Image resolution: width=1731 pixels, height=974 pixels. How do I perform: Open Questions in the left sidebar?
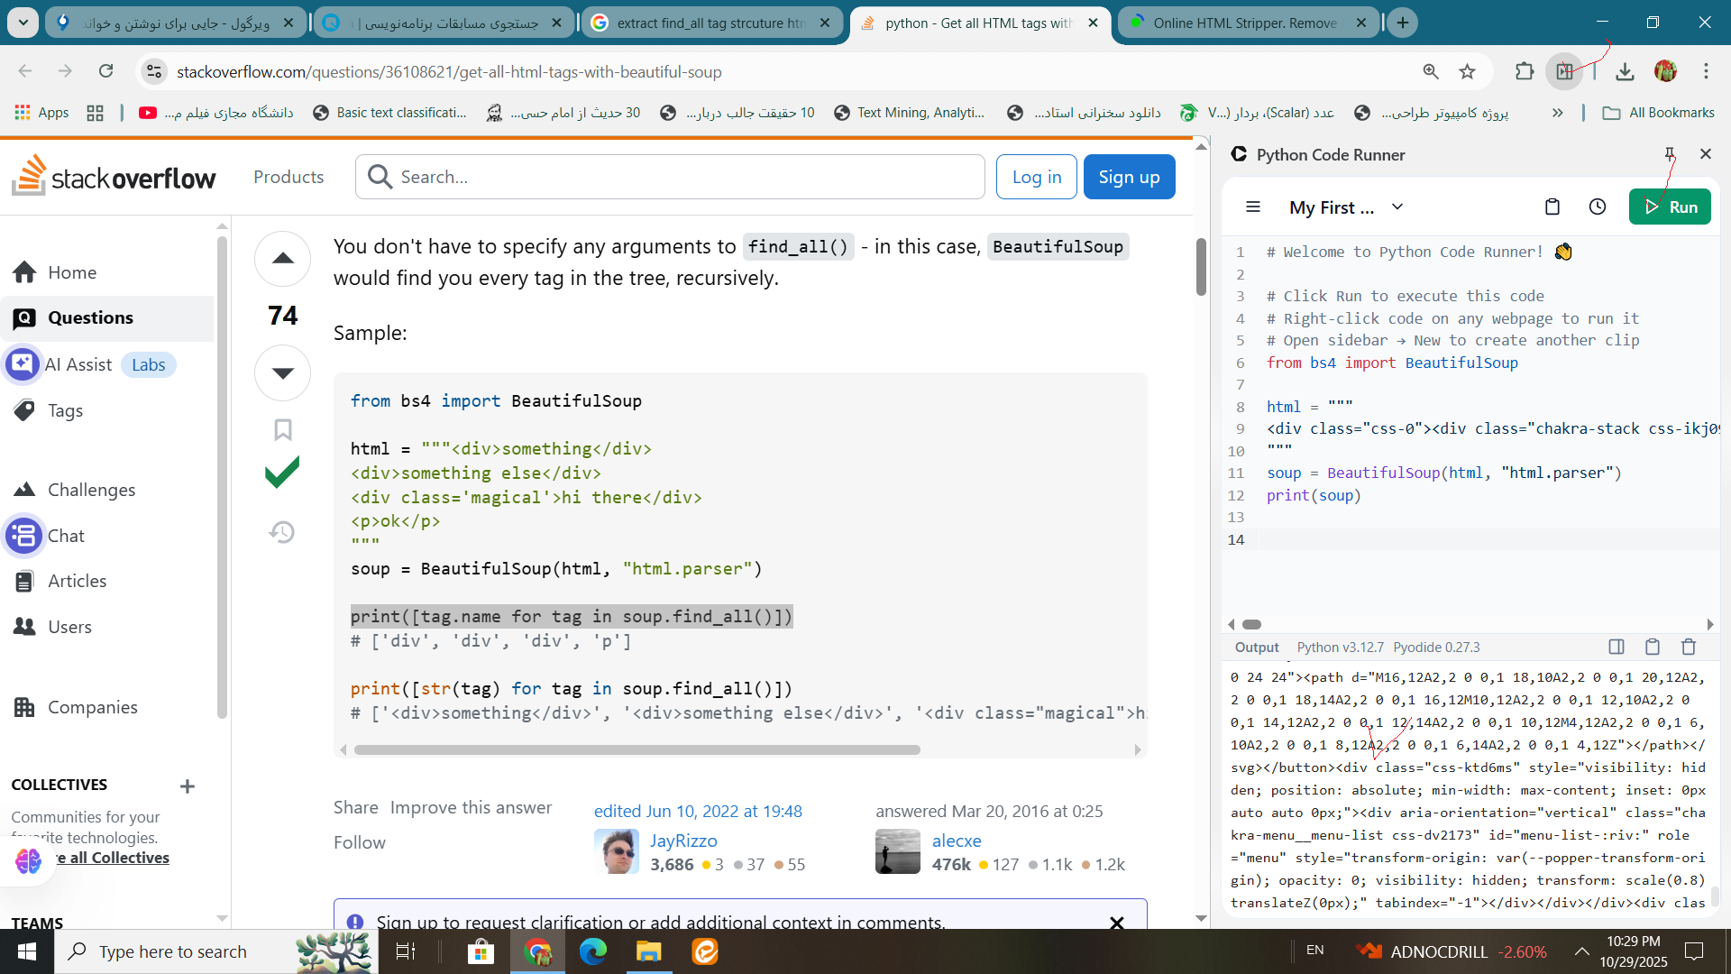coord(90,317)
